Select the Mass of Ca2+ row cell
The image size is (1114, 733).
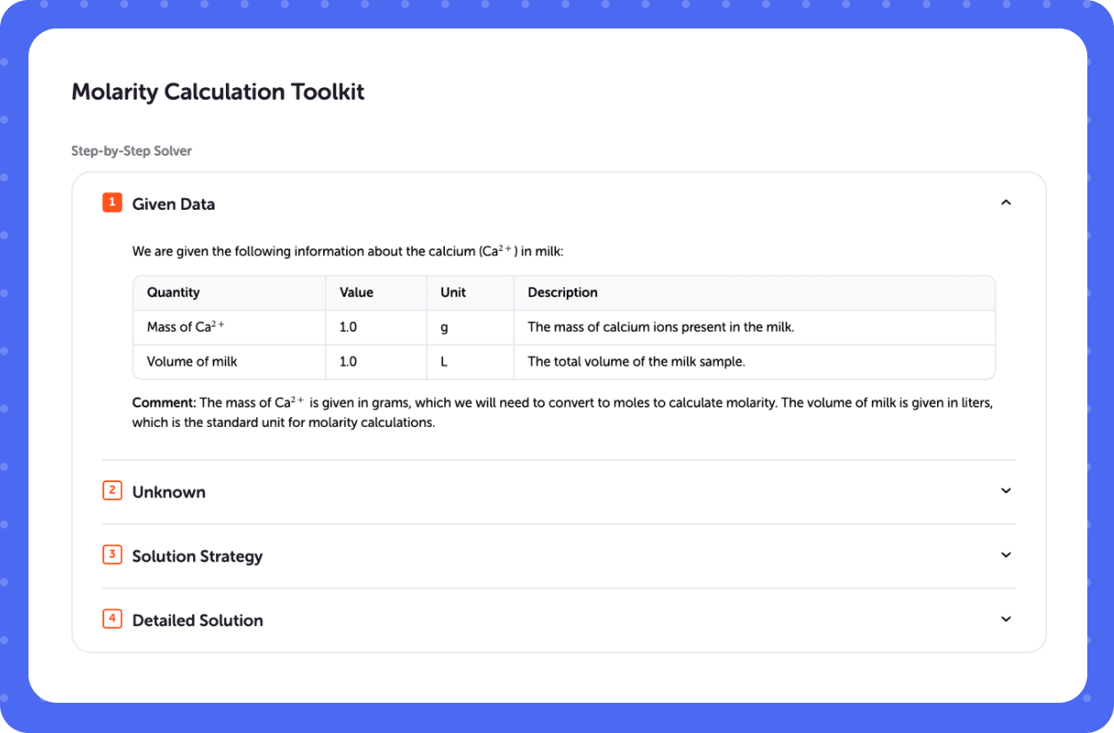coord(230,327)
